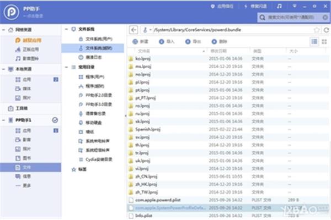Open PP助手3.0目录 shortcut

click(x=95, y=105)
